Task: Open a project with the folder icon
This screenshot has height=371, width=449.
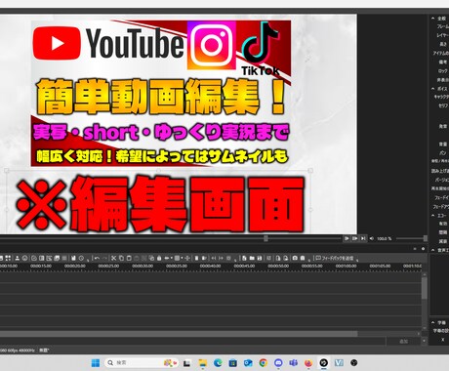Action: [252, 258]
